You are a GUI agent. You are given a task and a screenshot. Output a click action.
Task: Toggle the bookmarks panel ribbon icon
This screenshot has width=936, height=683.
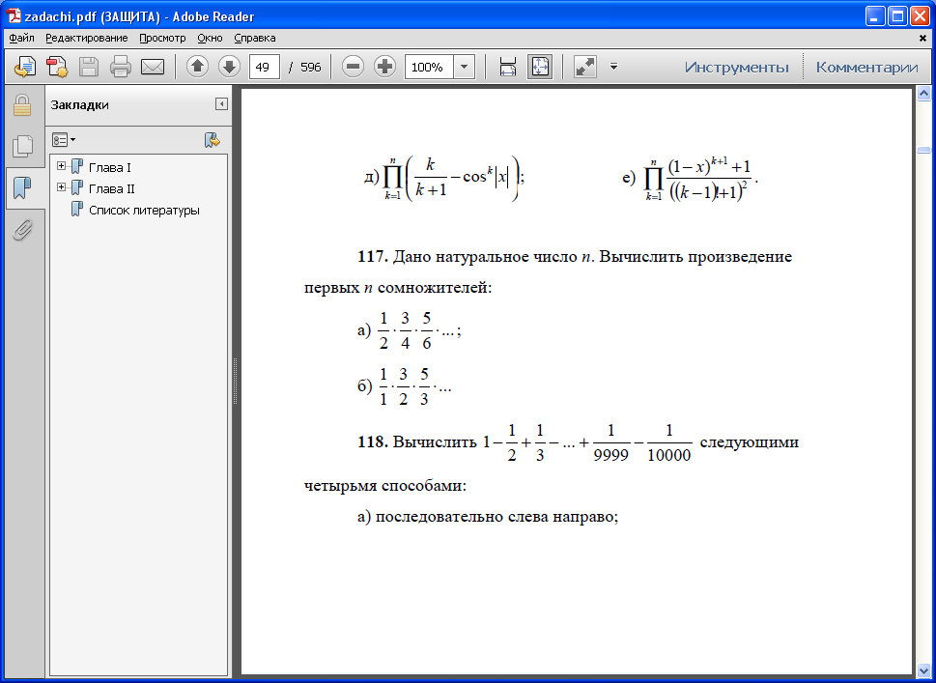pyautogui.click(x=22, y=188)
